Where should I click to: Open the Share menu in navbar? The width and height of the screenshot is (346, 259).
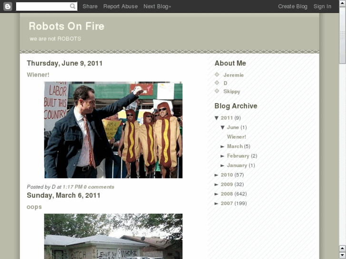click(90, 6)
